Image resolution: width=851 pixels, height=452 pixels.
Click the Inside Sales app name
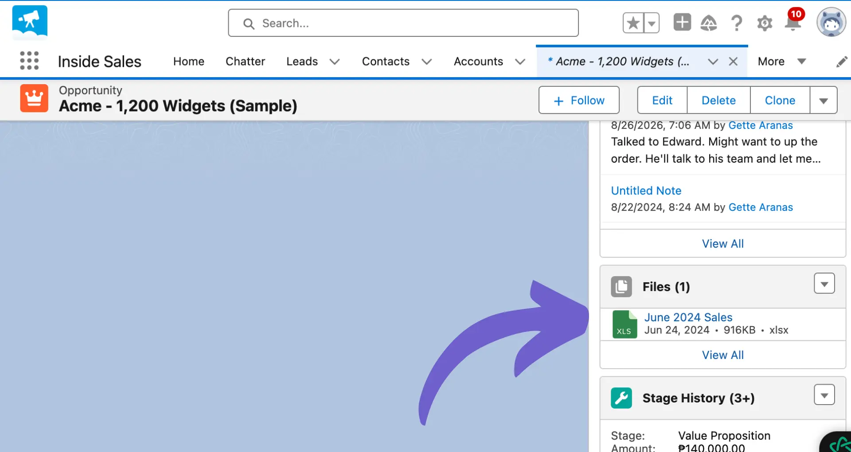tap(100, 62)
